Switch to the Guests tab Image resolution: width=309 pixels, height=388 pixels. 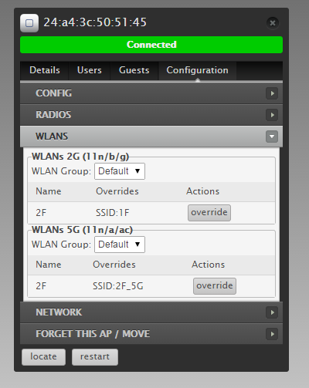[x=134, y=70]
